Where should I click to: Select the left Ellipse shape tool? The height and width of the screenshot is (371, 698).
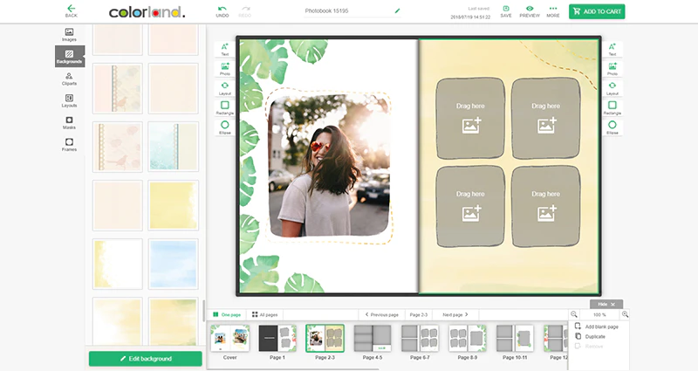(225, 127)
